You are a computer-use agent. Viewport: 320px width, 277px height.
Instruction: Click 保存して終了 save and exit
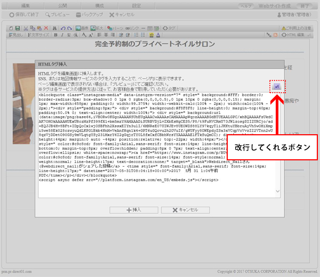click(x=24, y=15)
